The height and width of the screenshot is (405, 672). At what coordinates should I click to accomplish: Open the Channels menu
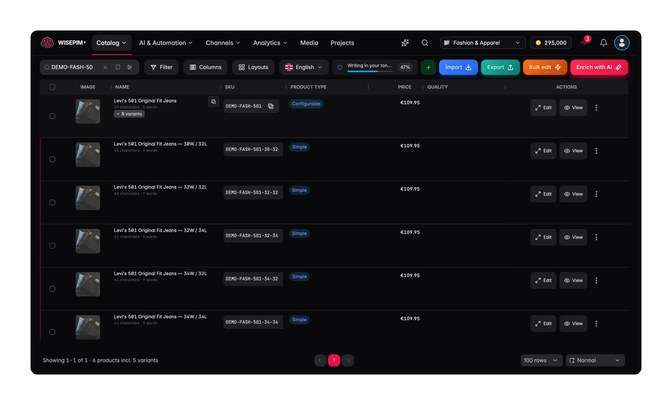click(x=223, y=43)
